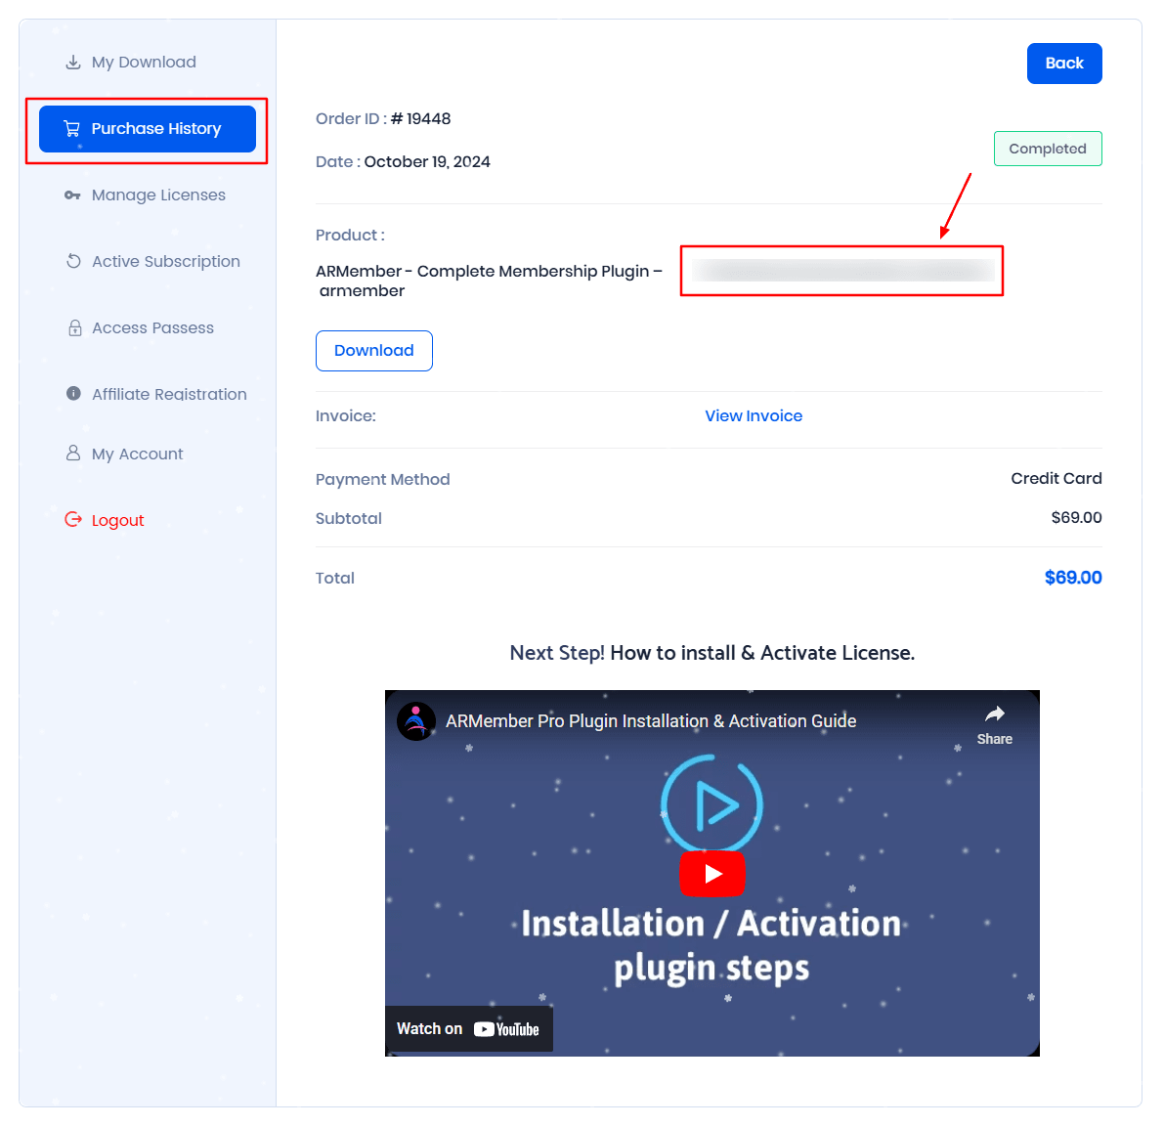This screenshot has width=1164, height=1126.
Task: Click the Access Passess lock icon
Action: (75, 328)
